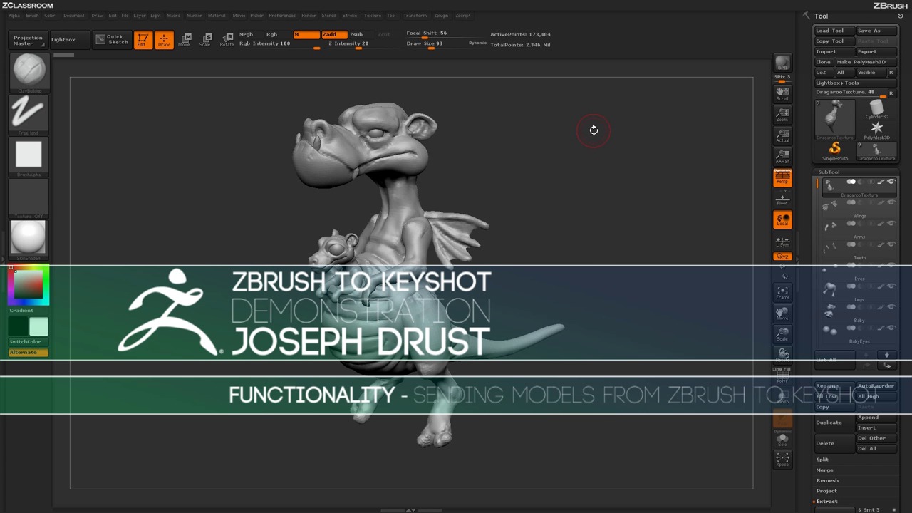Click Make PolyMesh3D button
912x513 pixels.
[x=866, y=62]
